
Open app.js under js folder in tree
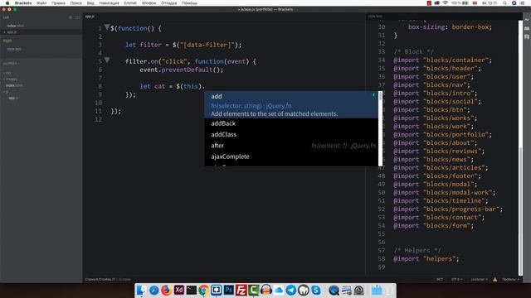13,98
